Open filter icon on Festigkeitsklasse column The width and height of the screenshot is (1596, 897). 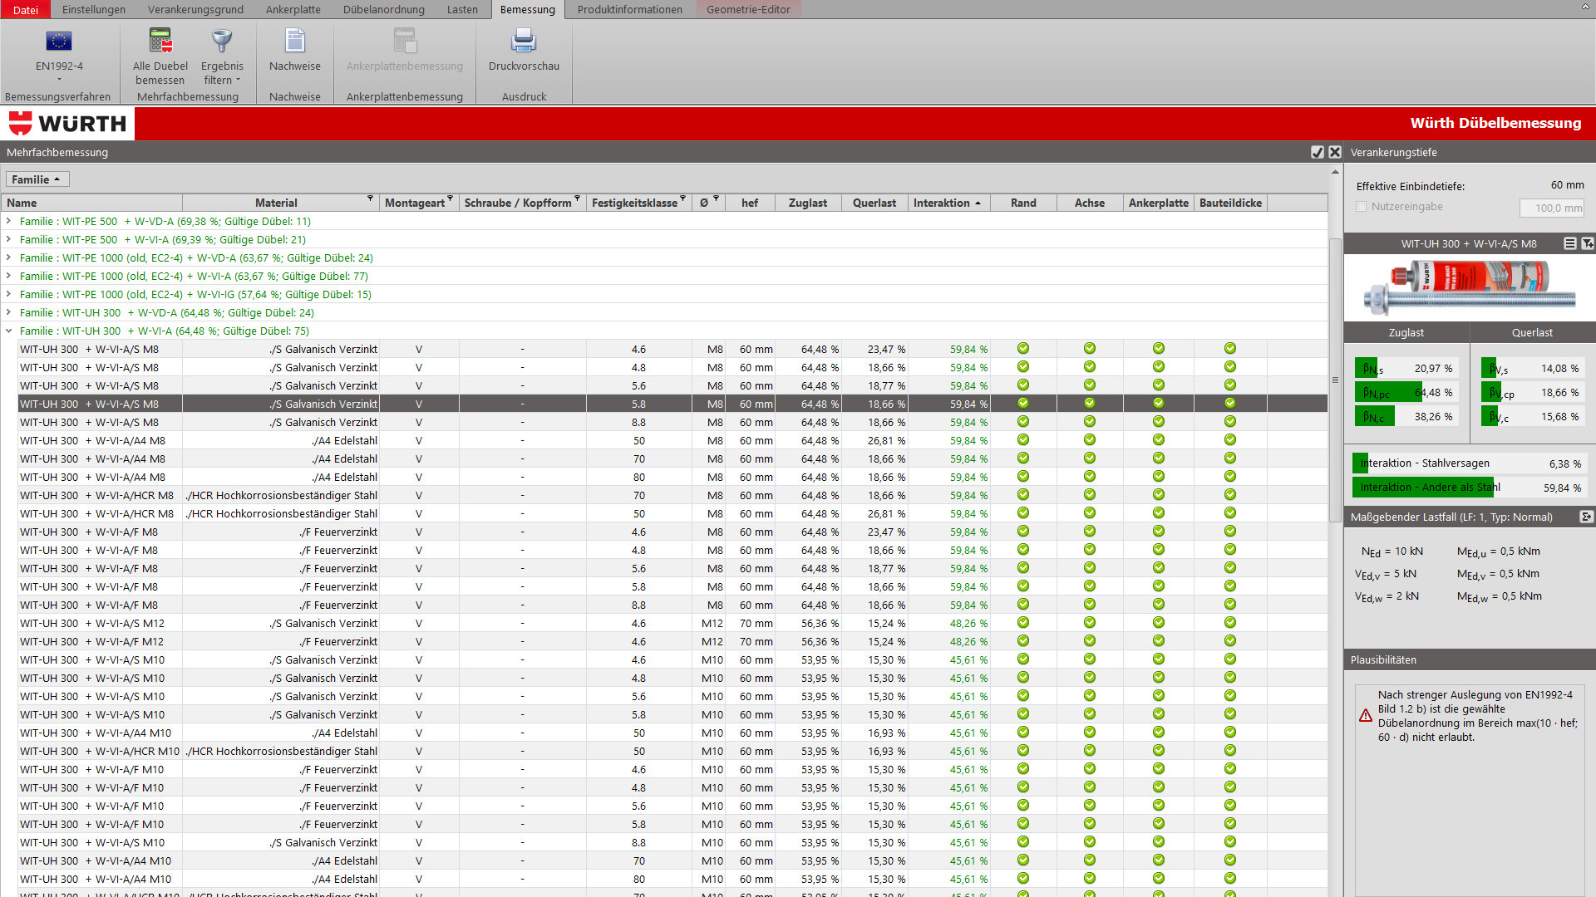(x=682, y=199)
